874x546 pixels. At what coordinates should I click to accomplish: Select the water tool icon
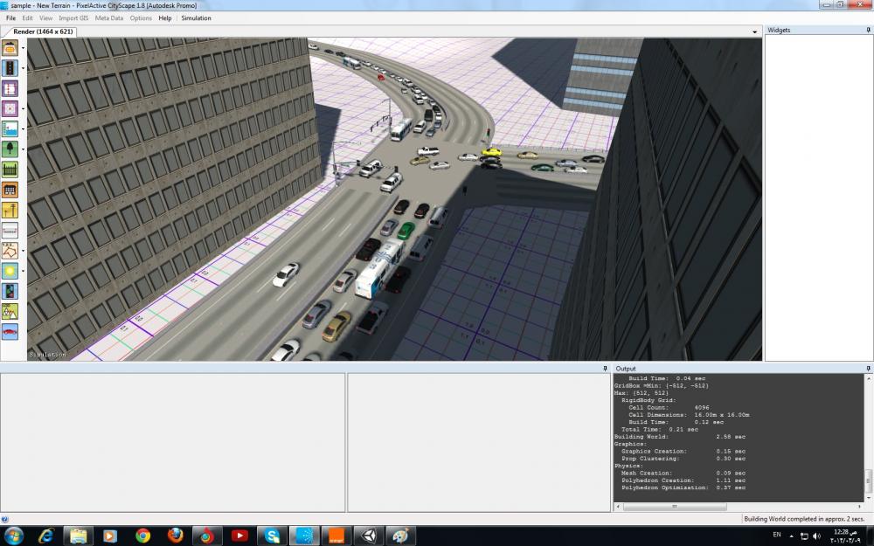pyautogui.click(x=10, y=128)
